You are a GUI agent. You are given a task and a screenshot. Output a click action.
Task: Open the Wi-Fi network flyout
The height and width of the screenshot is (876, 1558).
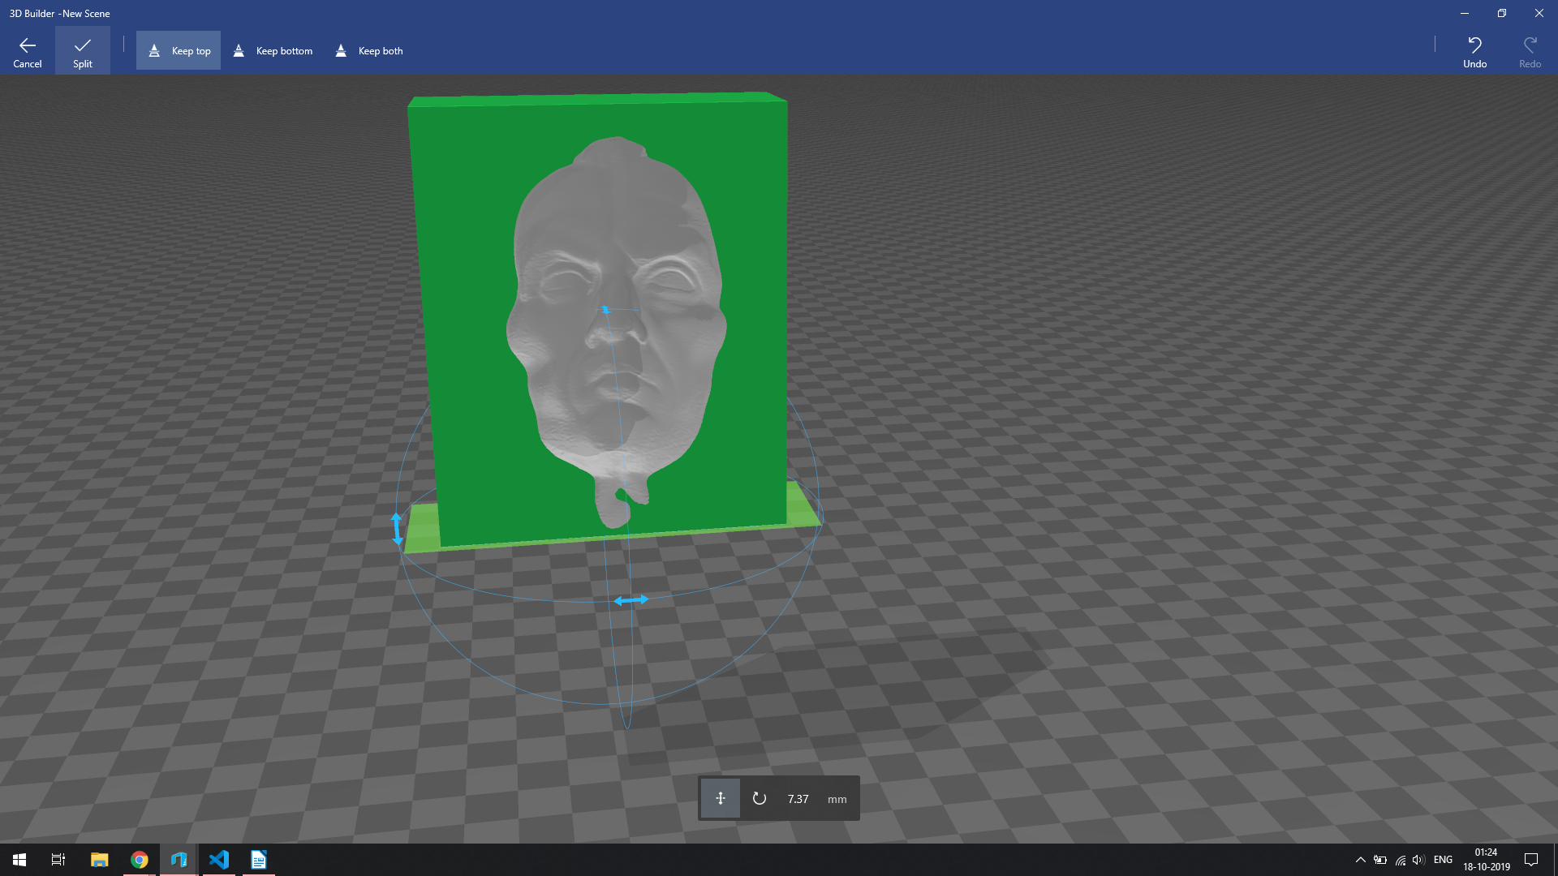pos(1401,859)
